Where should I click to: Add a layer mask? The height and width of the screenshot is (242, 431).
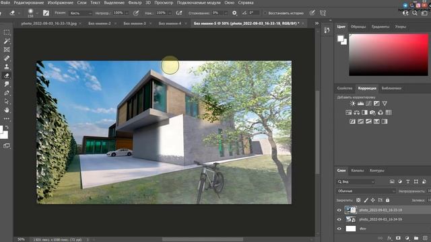click(398, 238)
